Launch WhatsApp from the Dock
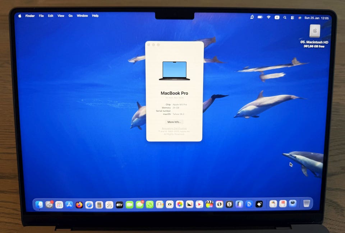The width and height of the screenshot is (345, 233). (149, 205)
